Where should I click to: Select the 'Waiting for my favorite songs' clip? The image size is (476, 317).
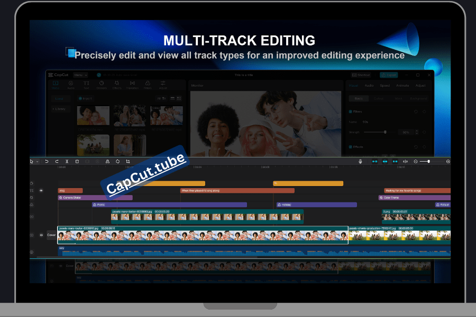[417, 191]
